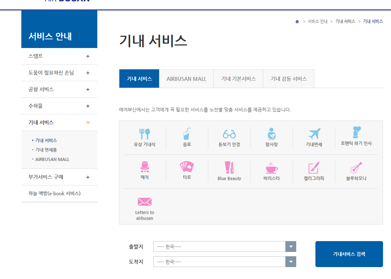Expand the 부가서비스 구매 plus sign

click(88, 177)
